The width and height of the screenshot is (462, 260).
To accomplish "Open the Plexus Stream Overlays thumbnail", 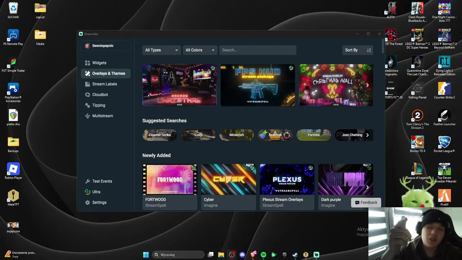I will tap(287, 179).
